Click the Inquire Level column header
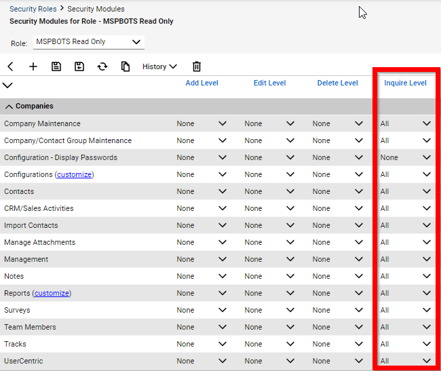The width and height of the screenshot is (441, 371). coord(405,83)
